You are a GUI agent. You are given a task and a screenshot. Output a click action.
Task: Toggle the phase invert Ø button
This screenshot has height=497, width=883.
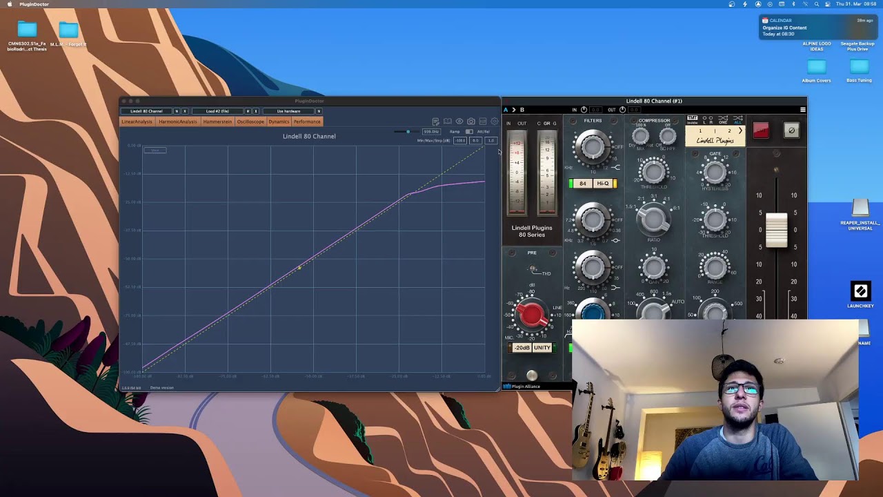792,130
